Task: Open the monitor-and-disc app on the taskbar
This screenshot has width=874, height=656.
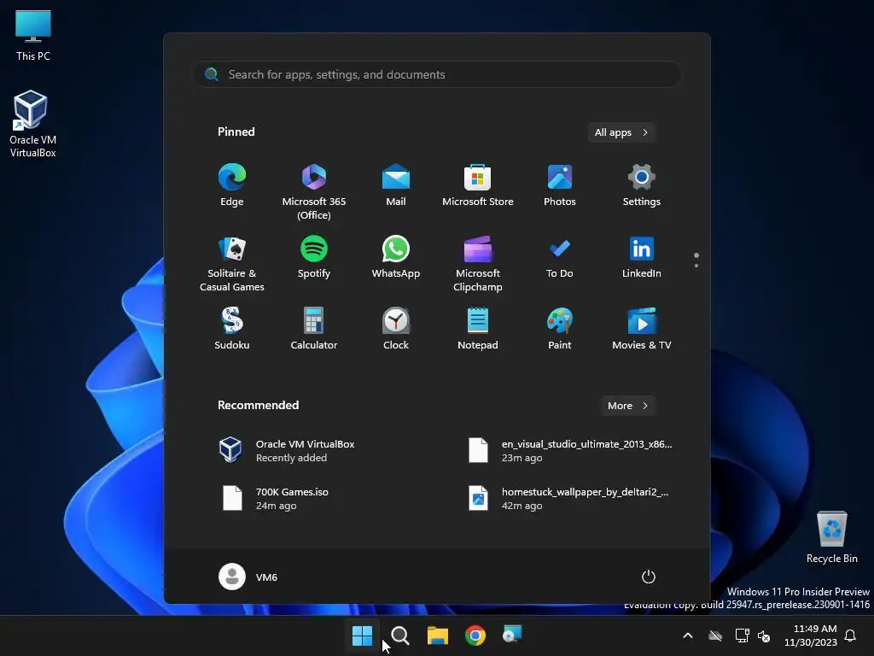Action: pos(512,635)
